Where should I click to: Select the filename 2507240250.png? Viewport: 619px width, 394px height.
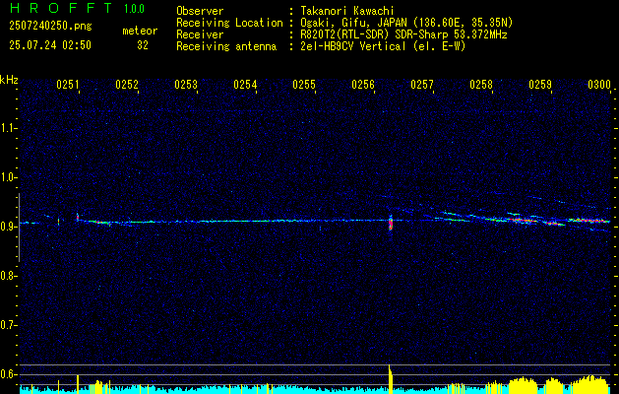[x=50, y=27]
